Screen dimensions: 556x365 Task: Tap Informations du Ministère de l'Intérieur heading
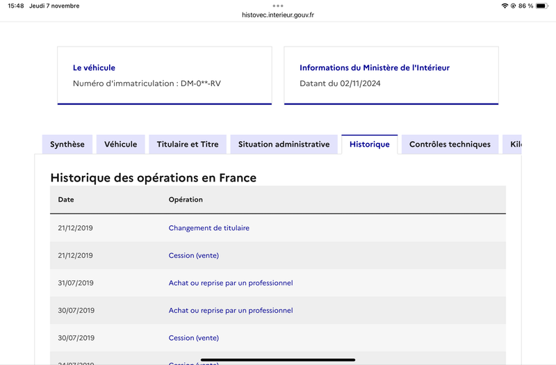click(x=375, y=67)
